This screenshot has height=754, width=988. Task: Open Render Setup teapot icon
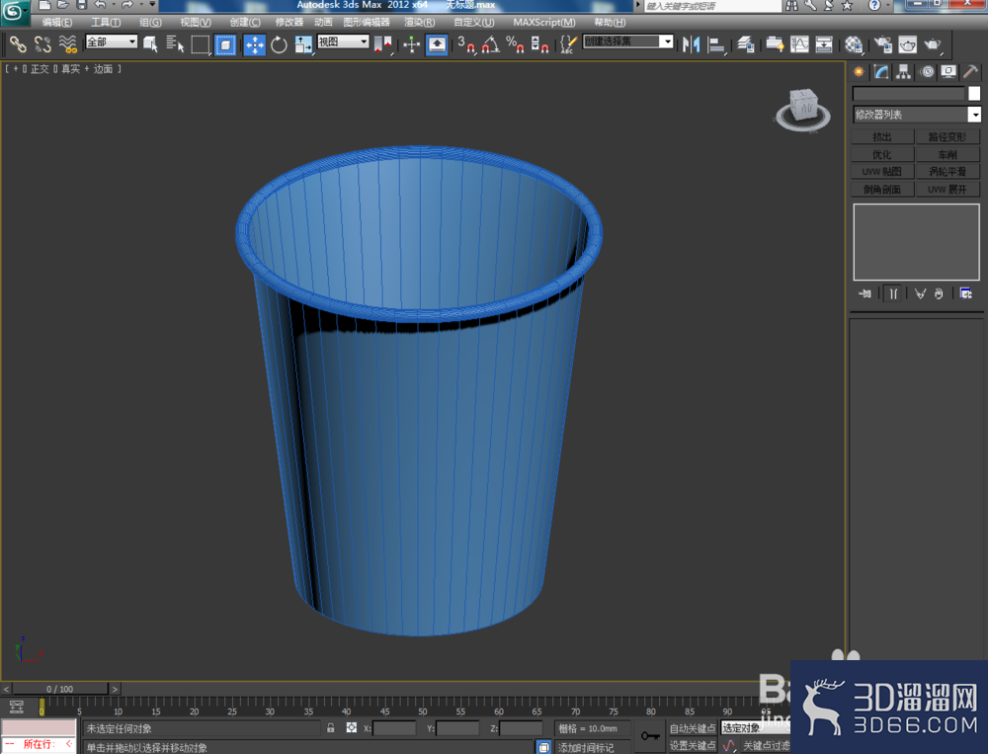tap(882, 44)
